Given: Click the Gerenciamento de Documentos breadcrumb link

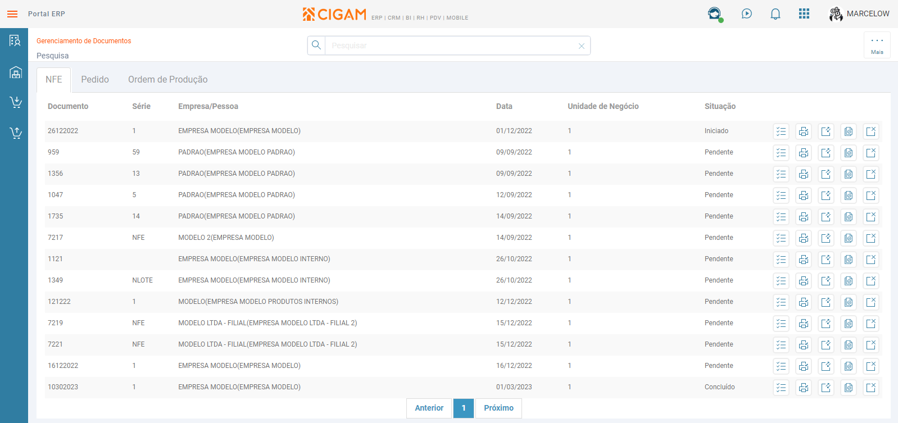Looking at the screenshot, I should (84, 41).
